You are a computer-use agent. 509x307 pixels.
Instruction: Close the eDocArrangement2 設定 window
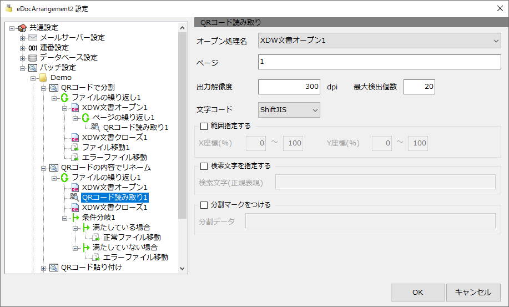point(500,8)
